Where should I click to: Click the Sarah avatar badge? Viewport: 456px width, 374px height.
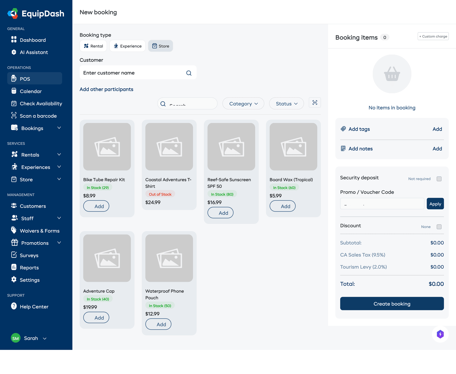click(x=15, y=338)
